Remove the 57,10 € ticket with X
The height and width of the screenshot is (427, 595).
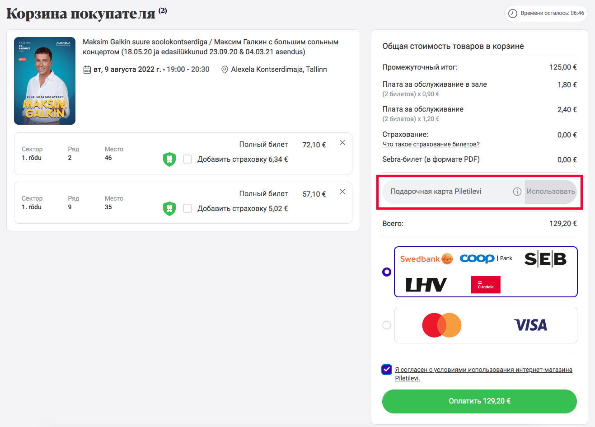coord(342,192)
